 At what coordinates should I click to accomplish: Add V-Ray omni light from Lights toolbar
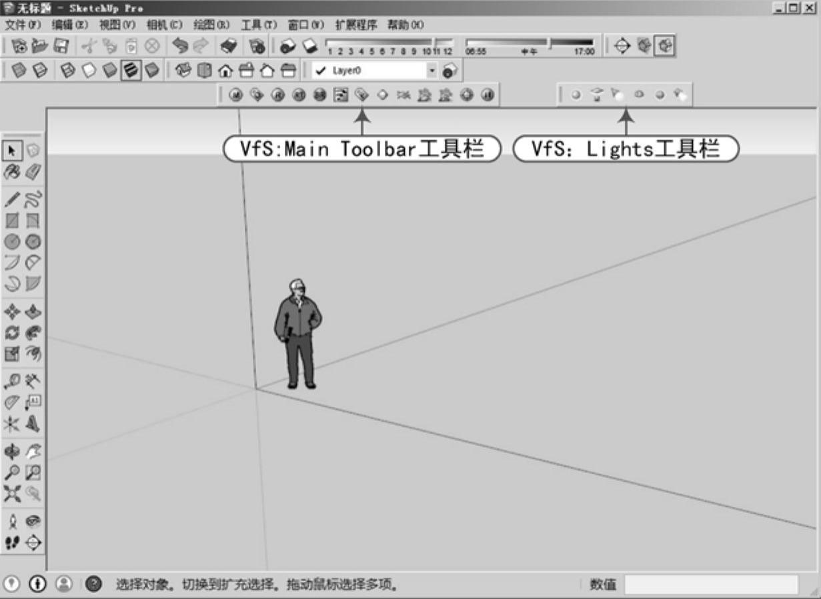[x=576, y=95]
